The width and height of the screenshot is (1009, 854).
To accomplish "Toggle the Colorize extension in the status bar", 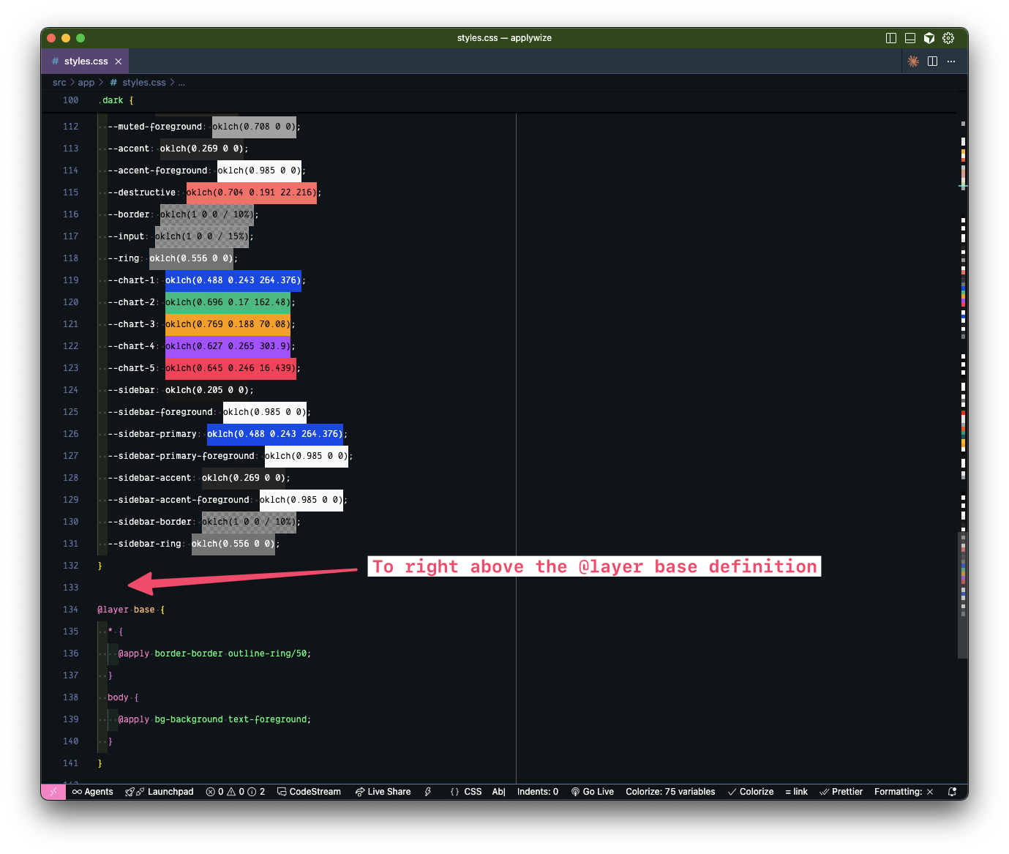I will [x=750, y=791].
